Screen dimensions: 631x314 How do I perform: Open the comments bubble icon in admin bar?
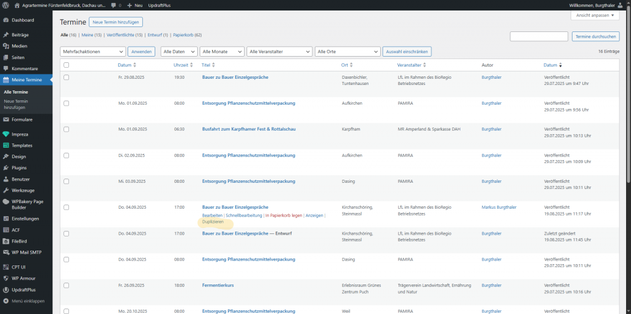point(115,5)
